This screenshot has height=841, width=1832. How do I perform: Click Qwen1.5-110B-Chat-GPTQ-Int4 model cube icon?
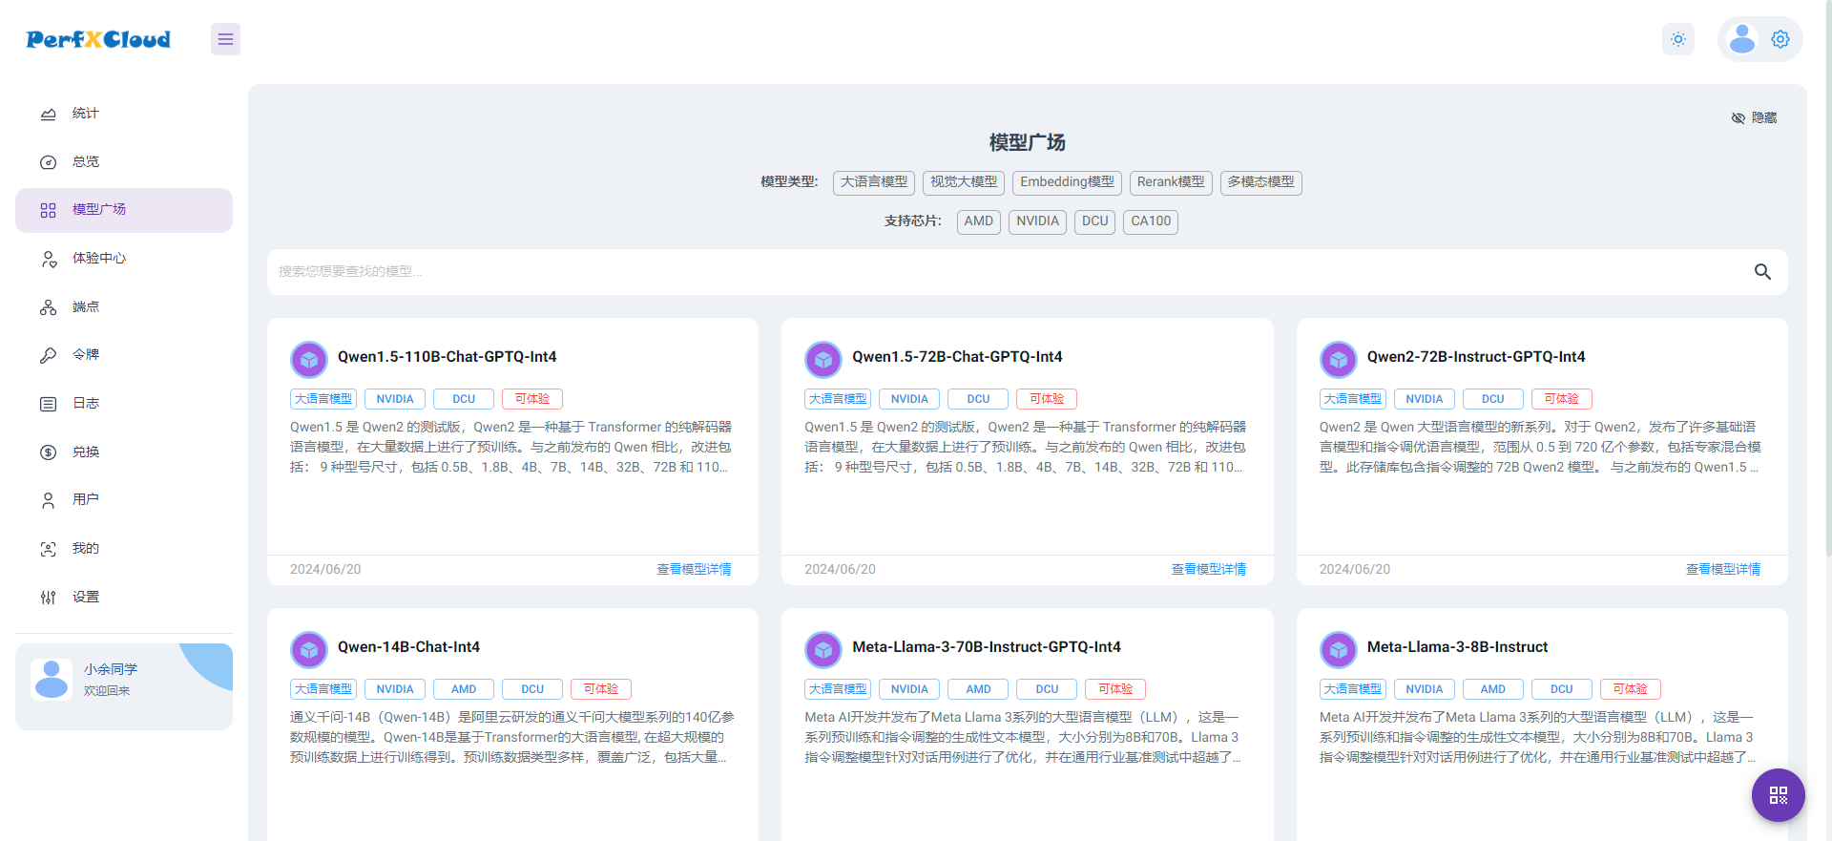(308, 360)
